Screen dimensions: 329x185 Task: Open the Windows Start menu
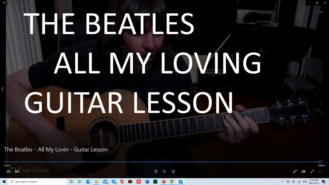4,182
